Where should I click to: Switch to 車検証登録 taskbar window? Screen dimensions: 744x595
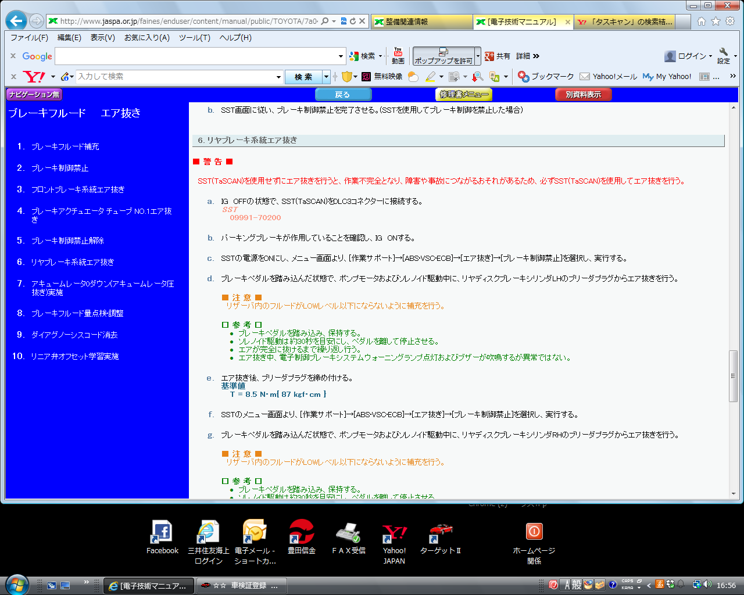[241, 585]
